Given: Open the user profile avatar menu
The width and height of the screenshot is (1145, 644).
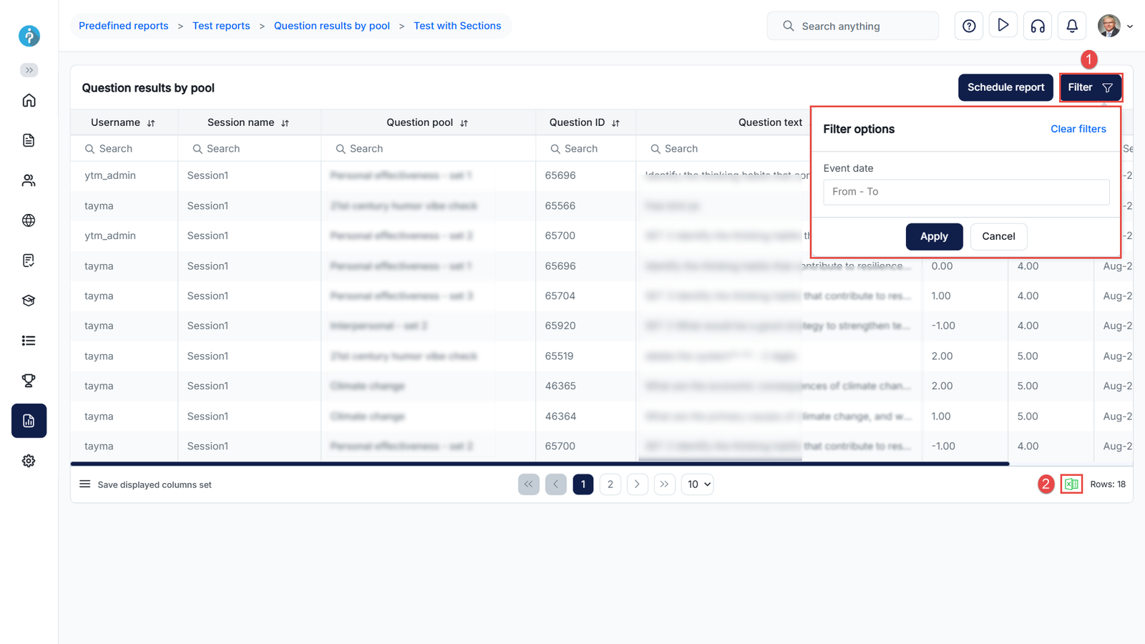Looking at the screenshot, I should point(1114,26).
